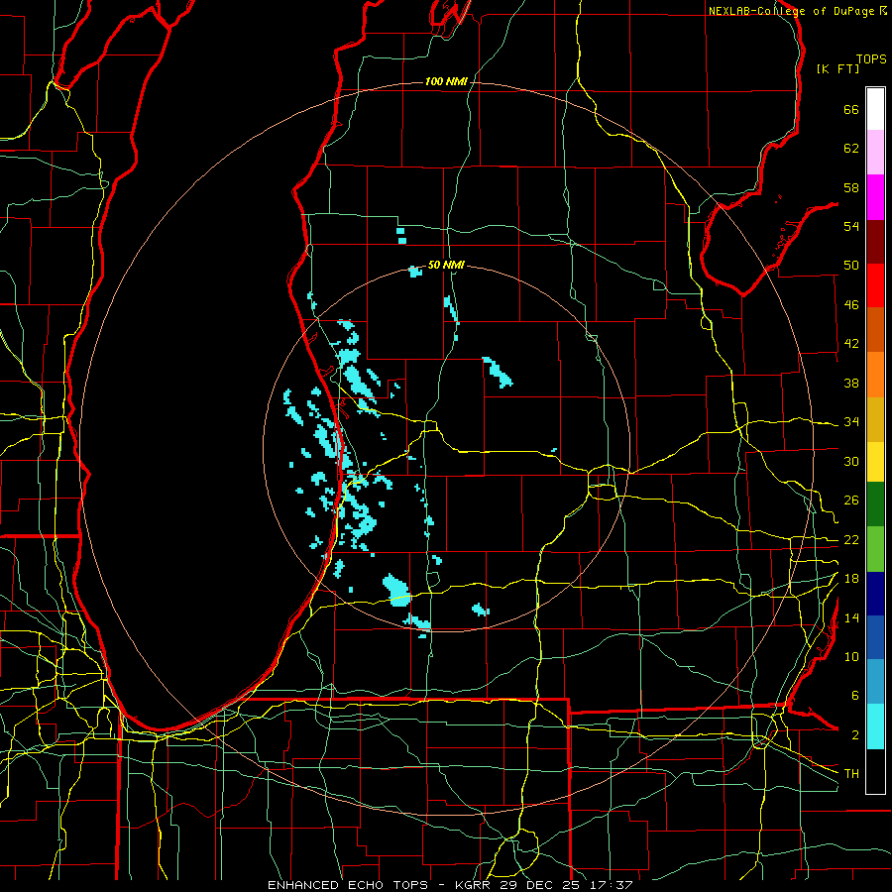Click the legend value 54

click(x=851, y=226)
